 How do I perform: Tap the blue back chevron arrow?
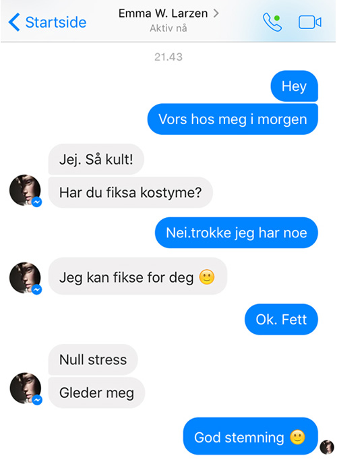[14, 22]
